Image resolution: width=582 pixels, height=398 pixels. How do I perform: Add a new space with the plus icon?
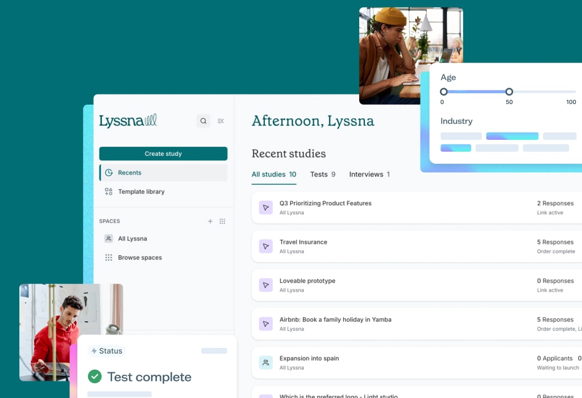click(210, 221)
